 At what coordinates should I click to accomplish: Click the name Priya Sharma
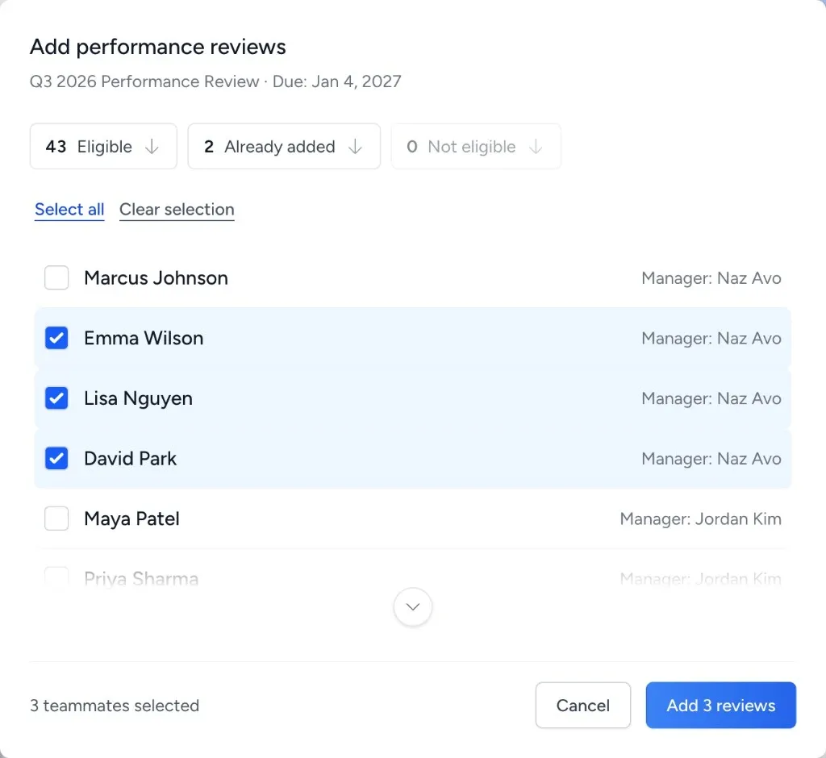[x=141, y=579]
